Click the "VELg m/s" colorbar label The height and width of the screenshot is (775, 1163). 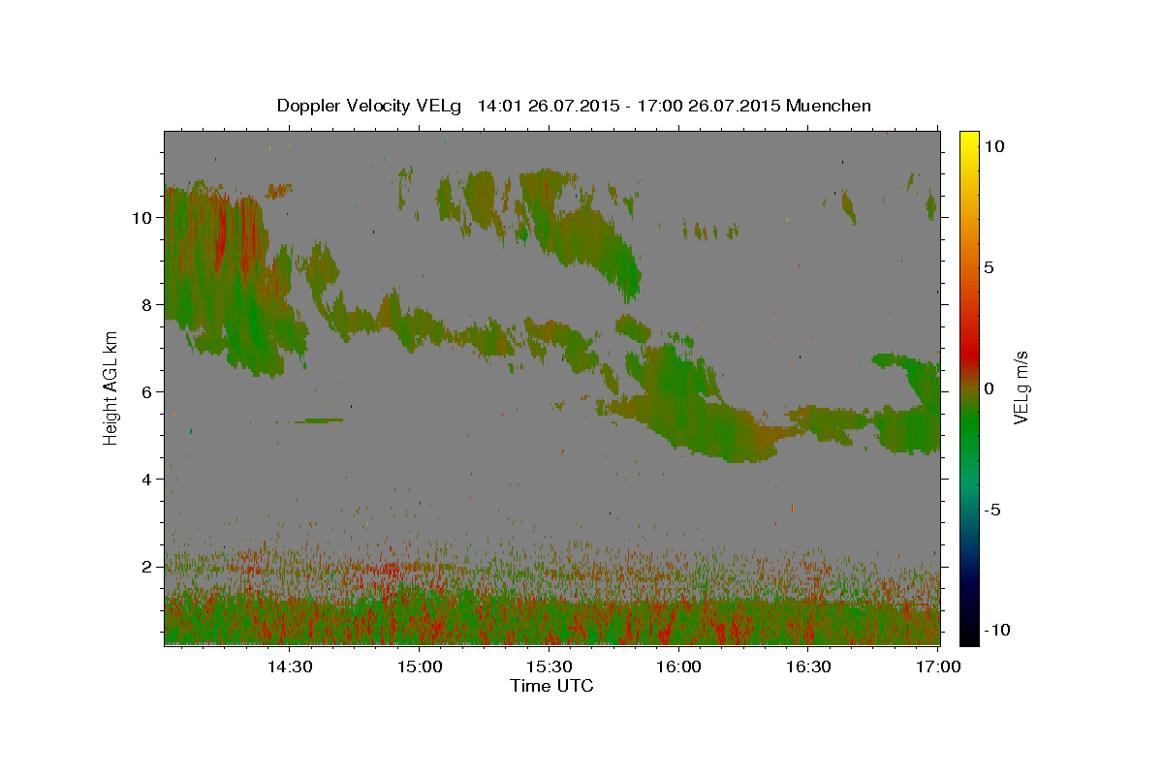(1021, 387)
